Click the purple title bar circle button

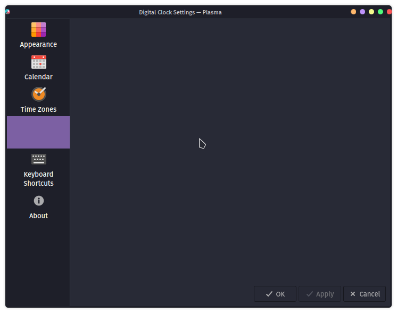click(x=362, y=12)
